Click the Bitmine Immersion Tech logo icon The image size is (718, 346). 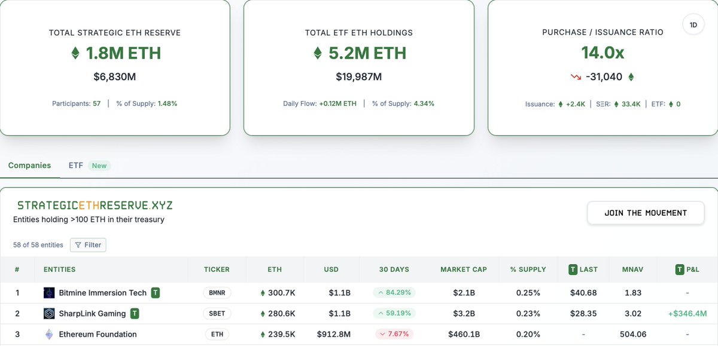click(49, 293)
